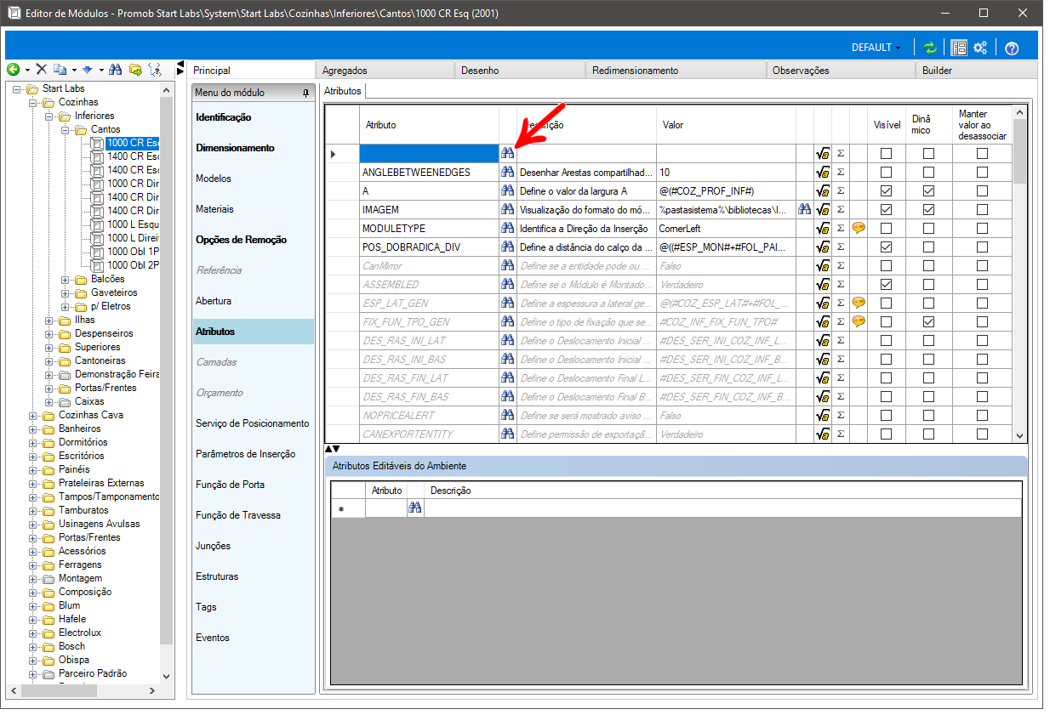Viewport: 1050px width, 715px height.
Task: Open formula editor for attribute A row
Action: click(823, 191)
